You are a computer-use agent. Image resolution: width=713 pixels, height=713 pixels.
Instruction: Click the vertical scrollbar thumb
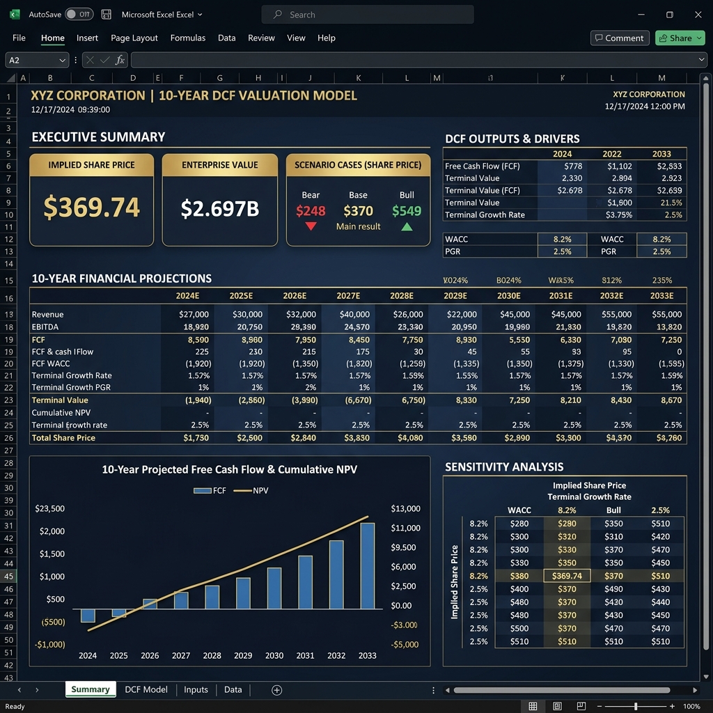706,368
